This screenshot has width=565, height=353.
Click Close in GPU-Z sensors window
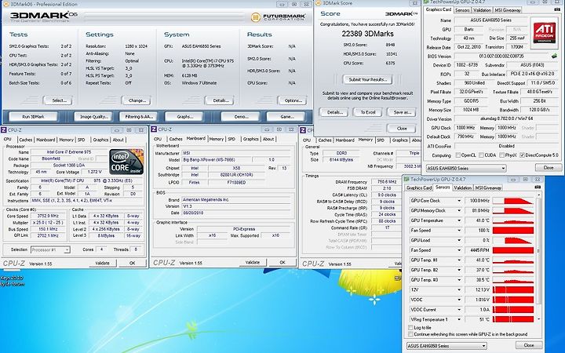(x=529, y=345)
